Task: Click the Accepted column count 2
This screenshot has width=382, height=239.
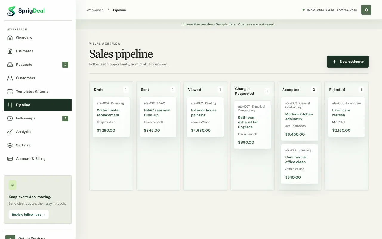Action: tap(314, 90)
